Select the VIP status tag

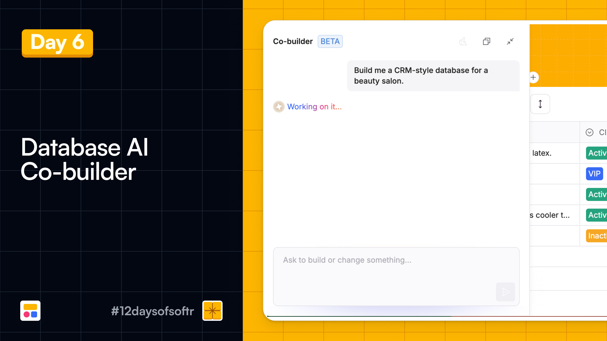(x=595, y=174)
